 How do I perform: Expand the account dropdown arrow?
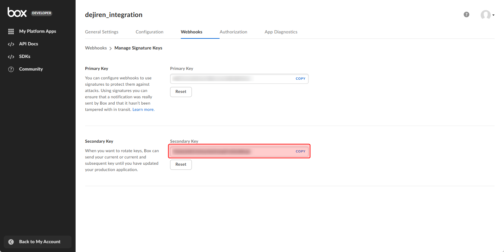(493, 15)
